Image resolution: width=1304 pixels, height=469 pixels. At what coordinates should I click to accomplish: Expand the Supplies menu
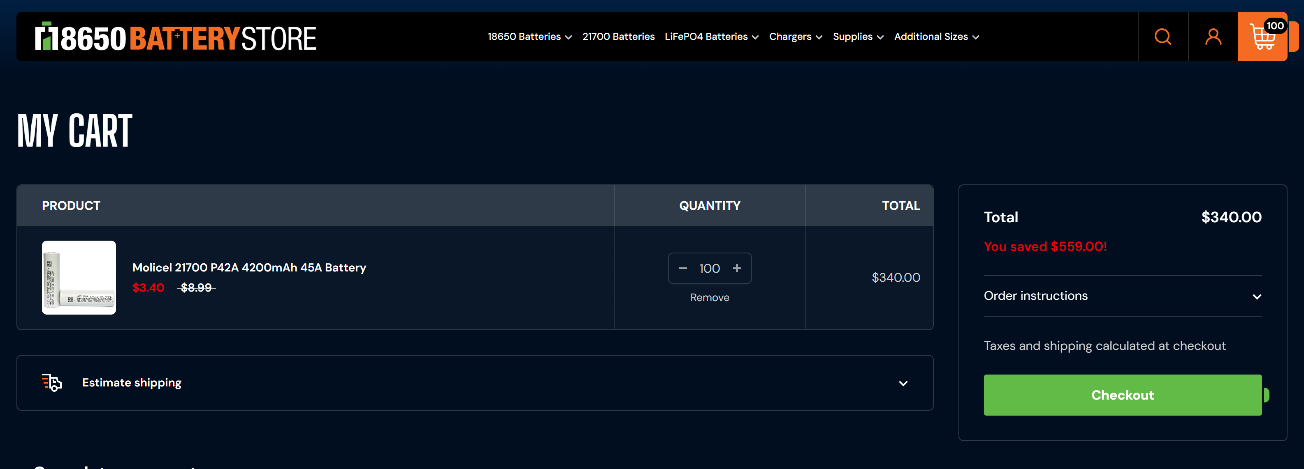pyautogui.click(x=858, y=37)
